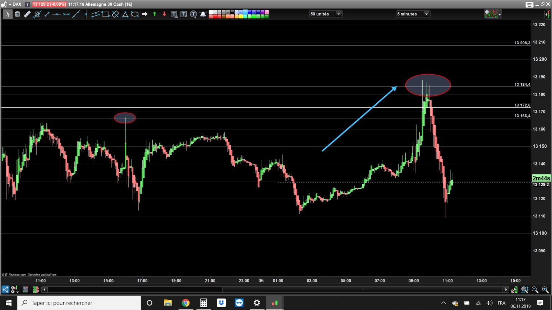Open the Windows Start menu
552x310 pixels.
pos(9,303)
